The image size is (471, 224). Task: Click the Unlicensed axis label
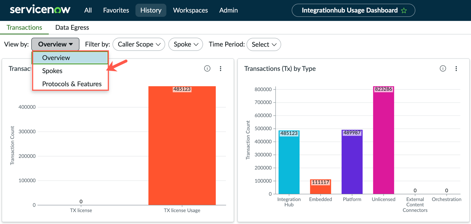click(383, 199)
